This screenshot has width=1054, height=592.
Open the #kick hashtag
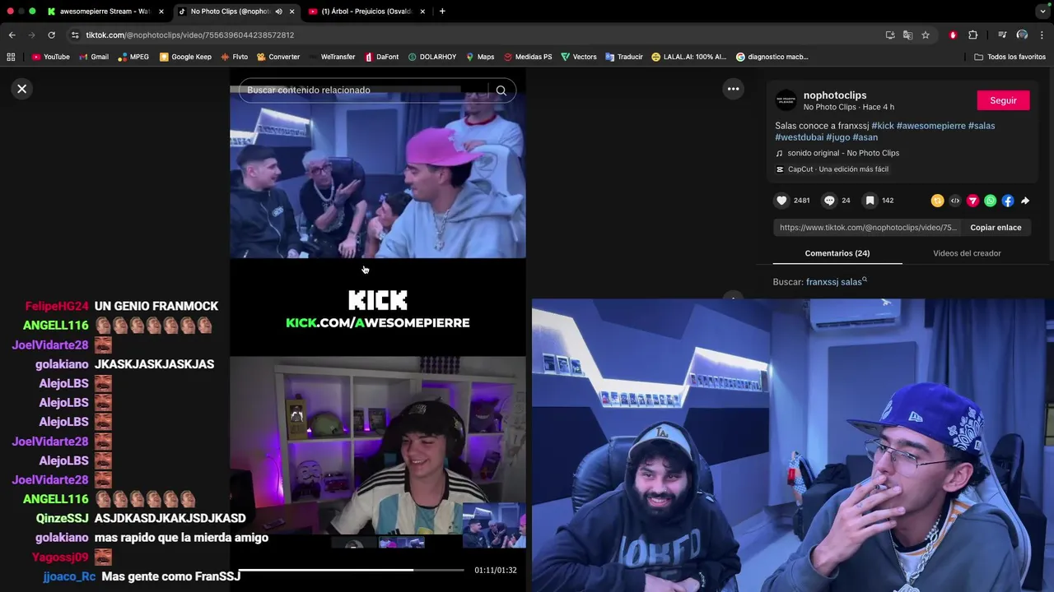click(883, 126)
